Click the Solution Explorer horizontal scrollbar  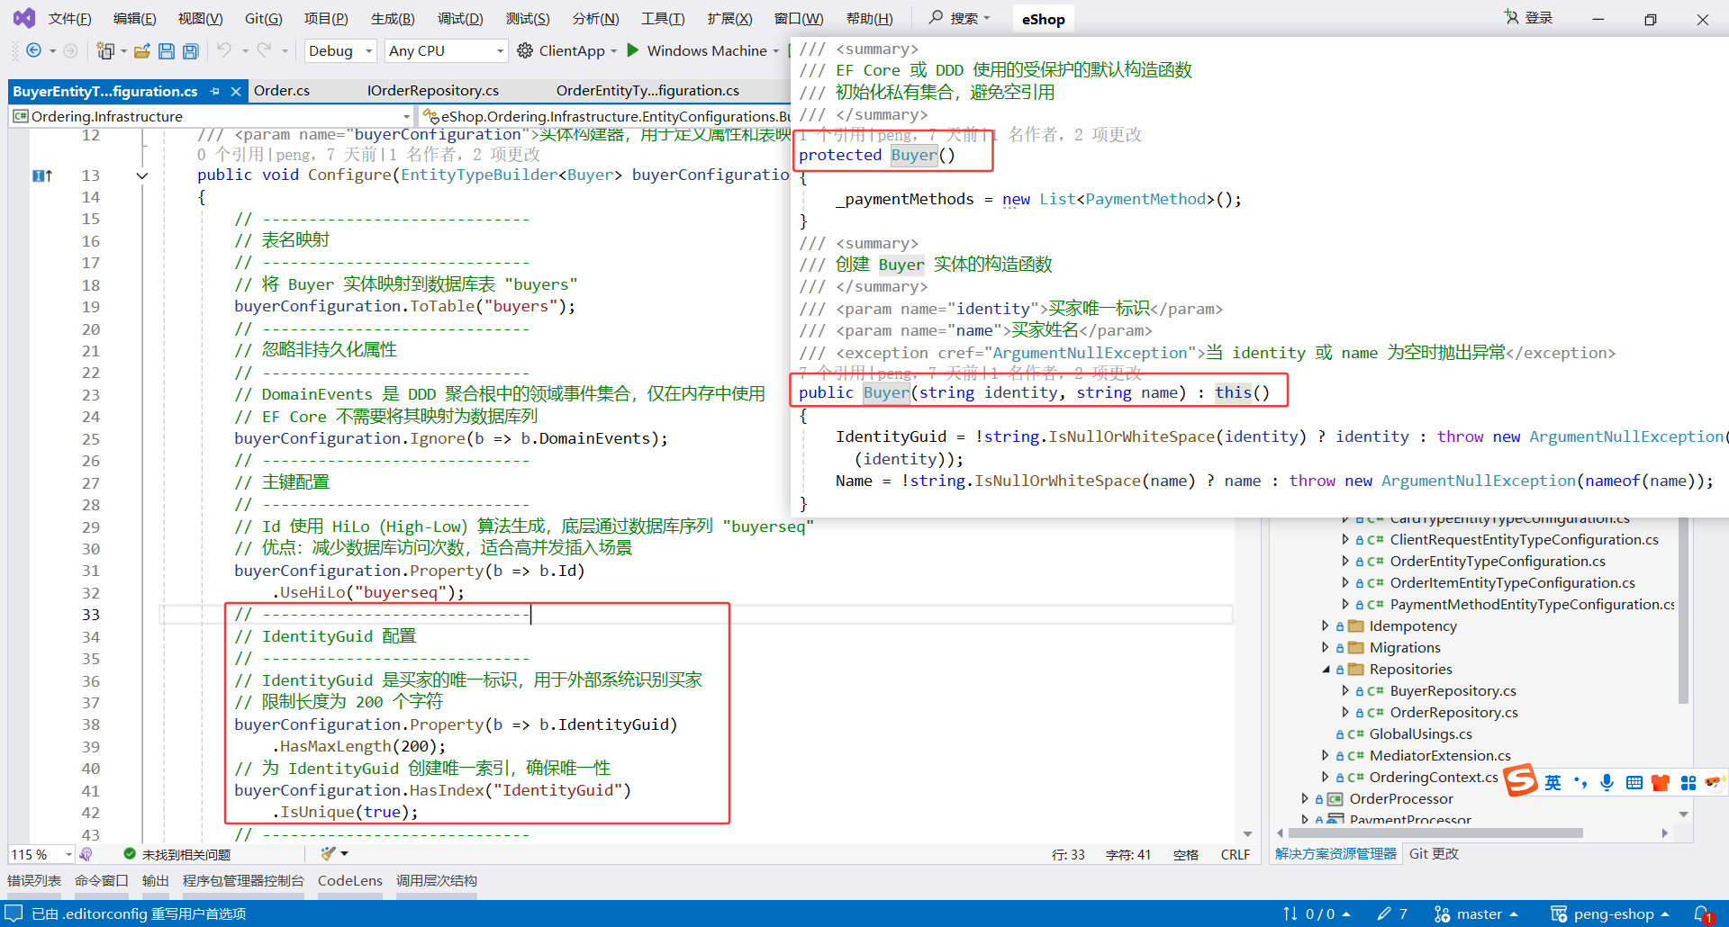(1434, 833)
